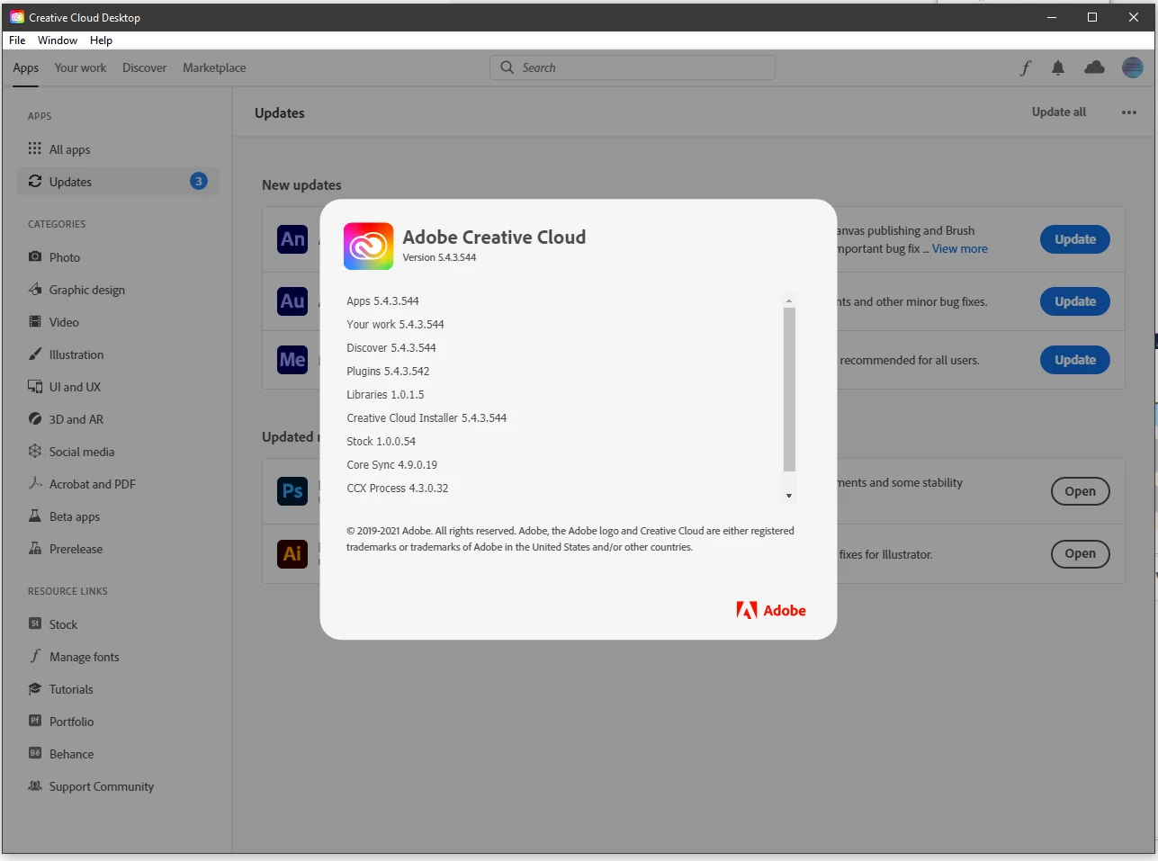Switch to the Your work tab
This screenshot has width=1158, height=861.
tap(80, 67)
